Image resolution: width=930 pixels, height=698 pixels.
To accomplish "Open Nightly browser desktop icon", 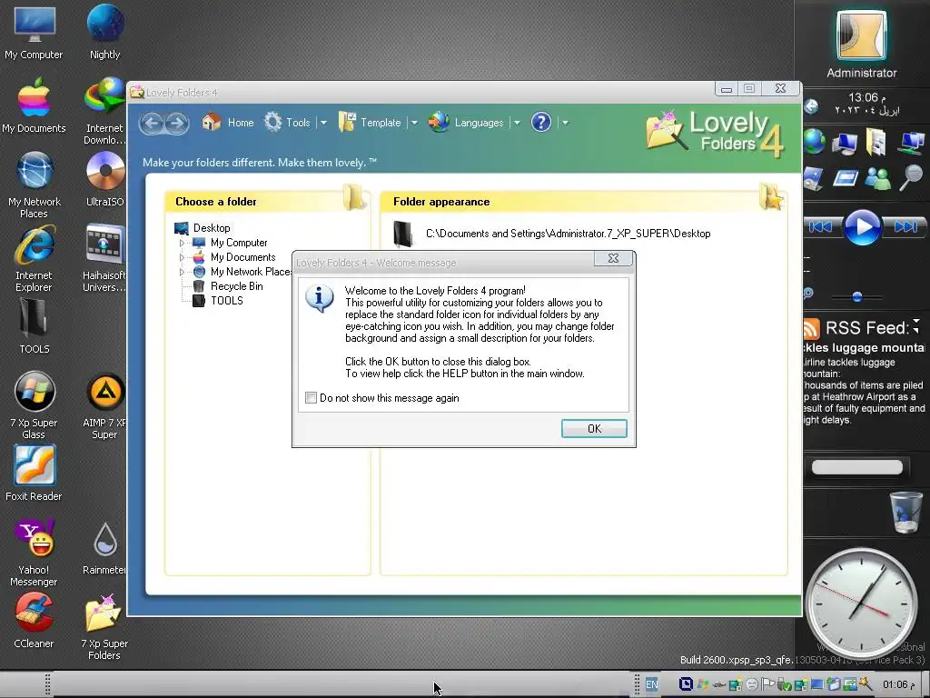I will (105, 33).
